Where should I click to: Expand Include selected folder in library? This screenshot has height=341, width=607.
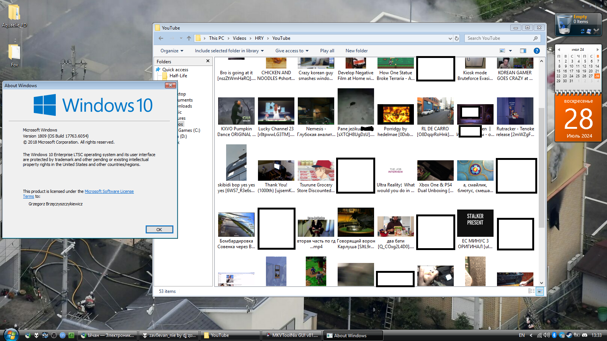[229, 51]
